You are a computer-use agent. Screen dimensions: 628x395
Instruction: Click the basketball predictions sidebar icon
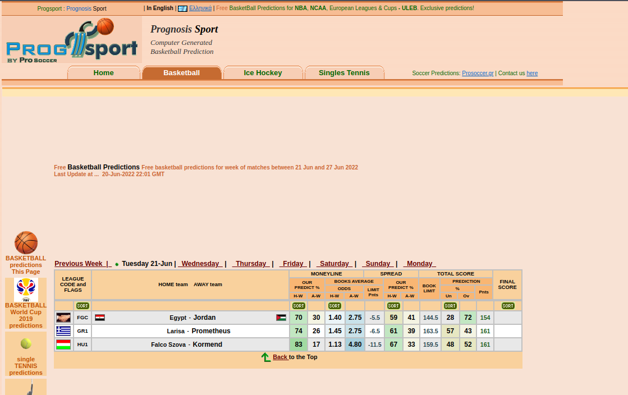(x=26, y=242)
